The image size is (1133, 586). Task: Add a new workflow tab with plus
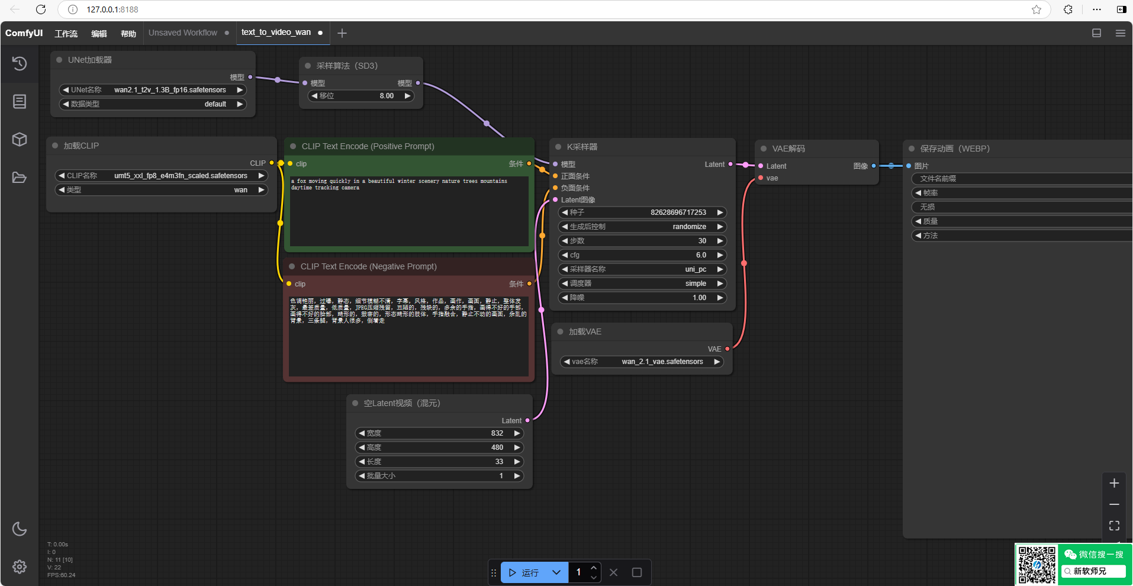tap(342, 33)
